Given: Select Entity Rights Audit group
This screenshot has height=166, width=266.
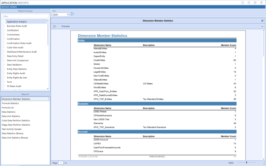Looking at the screenshot, I should coord(16,73).
